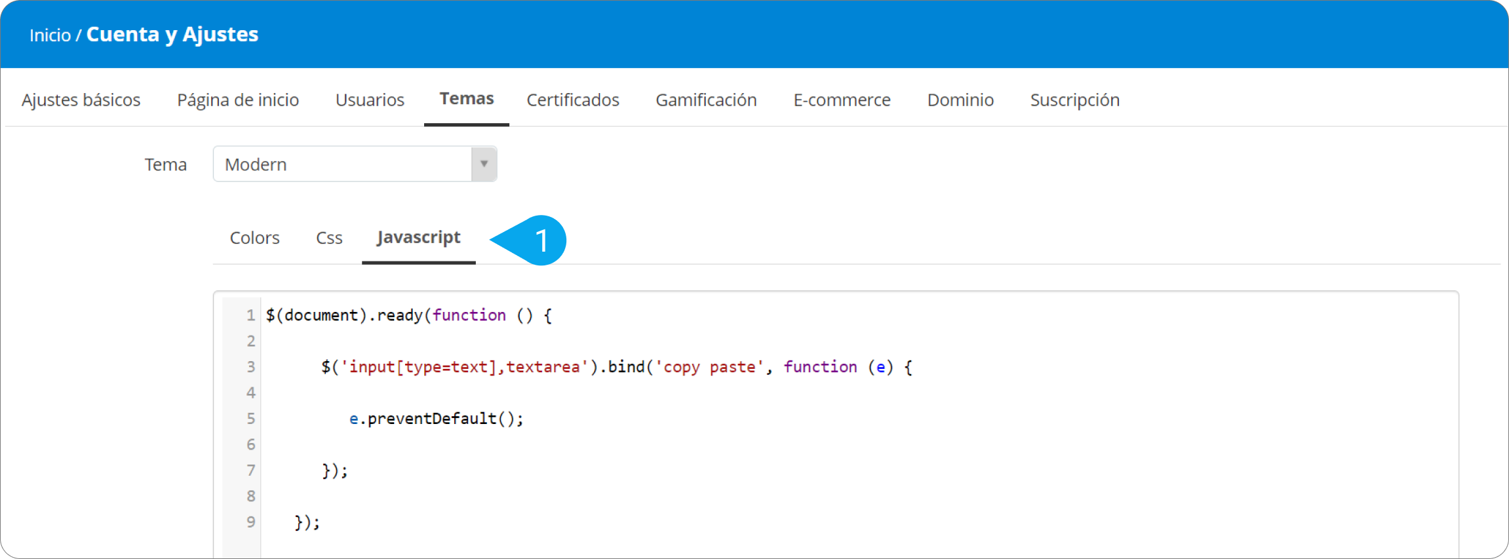The width and height of the screenshot is (1509, 559).
Task: Switch to Usuarios tab
Action: point(370,100)
